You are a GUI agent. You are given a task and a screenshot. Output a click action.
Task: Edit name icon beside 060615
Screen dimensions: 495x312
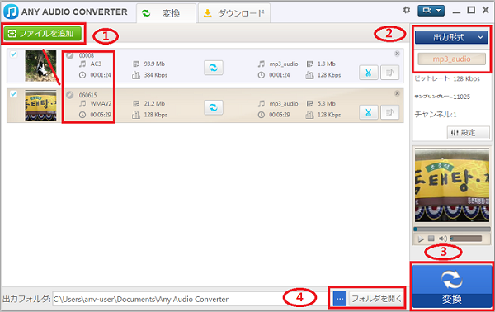pos(70,95)
